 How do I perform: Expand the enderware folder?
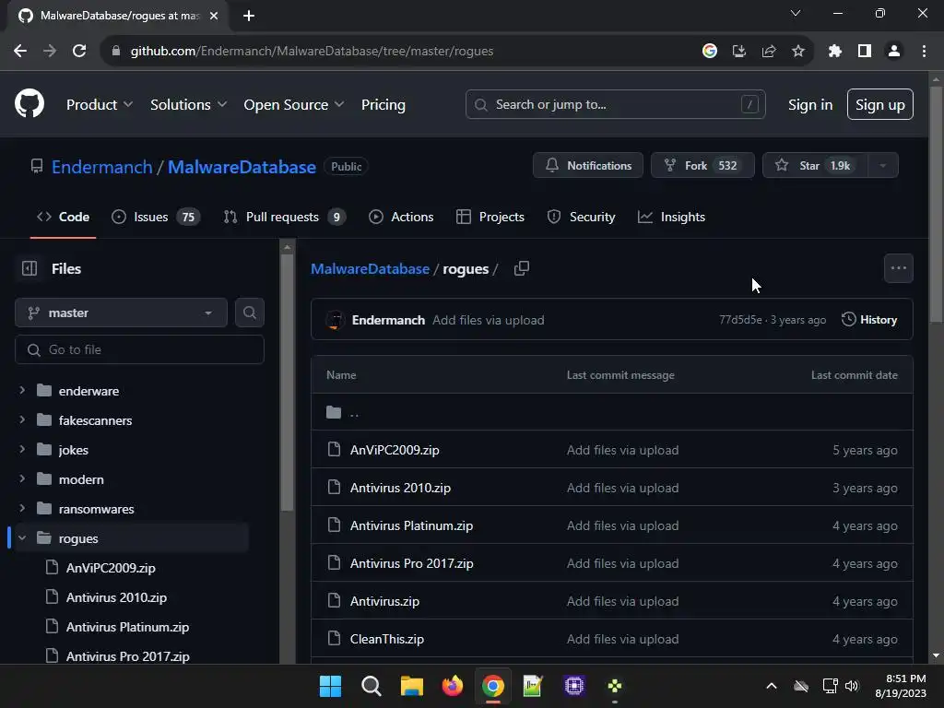[22, 390]
